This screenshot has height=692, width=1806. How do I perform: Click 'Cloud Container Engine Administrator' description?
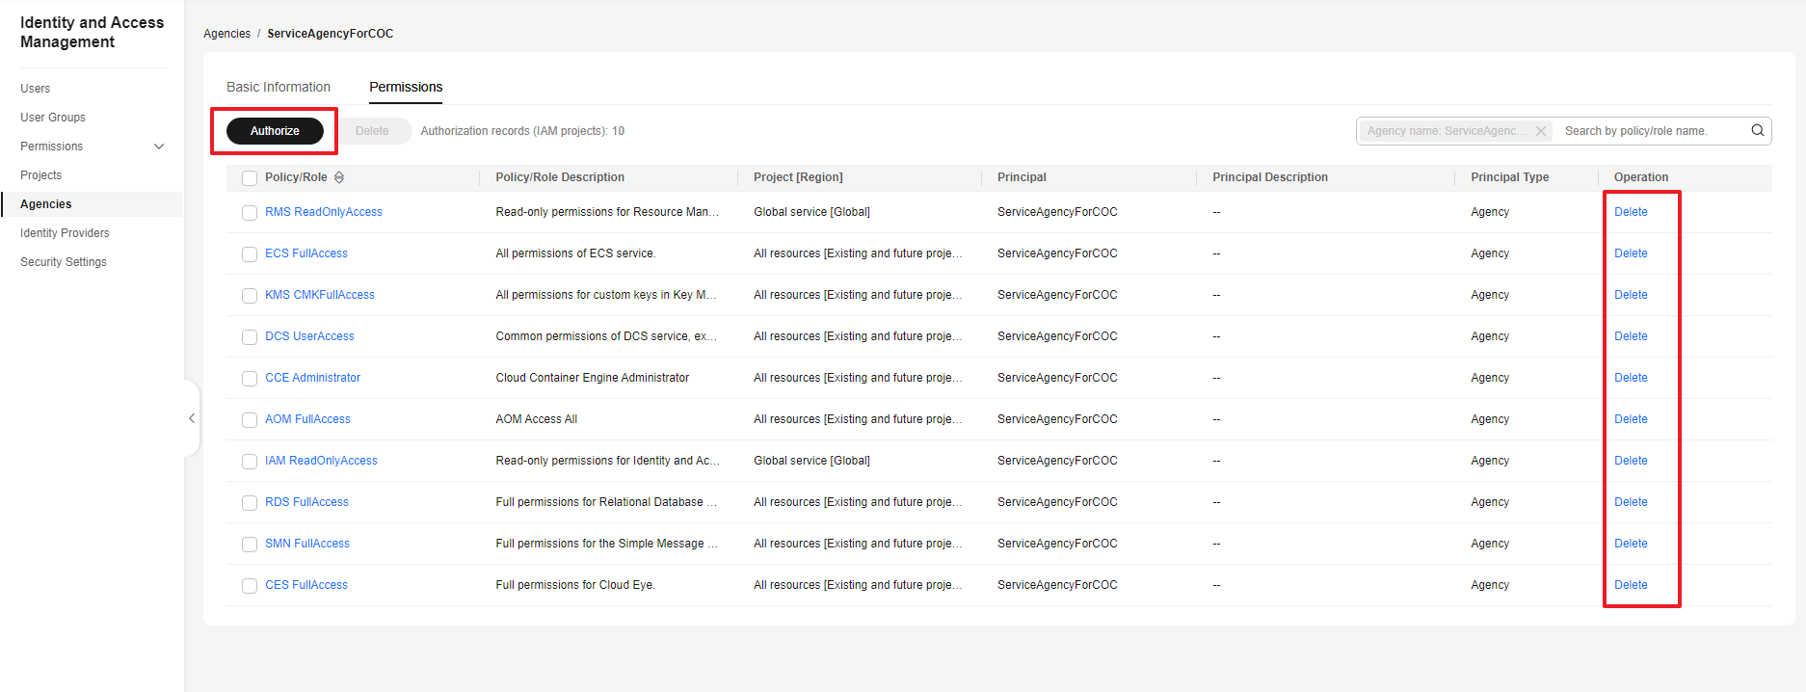(x=592, y=378)
